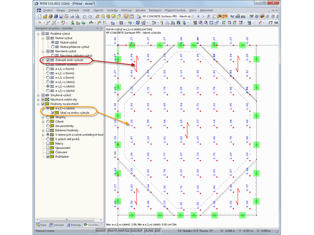
Task: Click the New nodal support icon
Action: coord(72,23)
